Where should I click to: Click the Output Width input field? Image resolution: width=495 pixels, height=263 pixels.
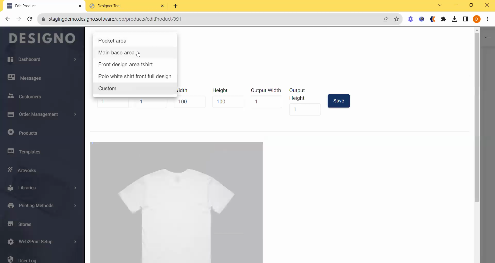coord(266,102)
